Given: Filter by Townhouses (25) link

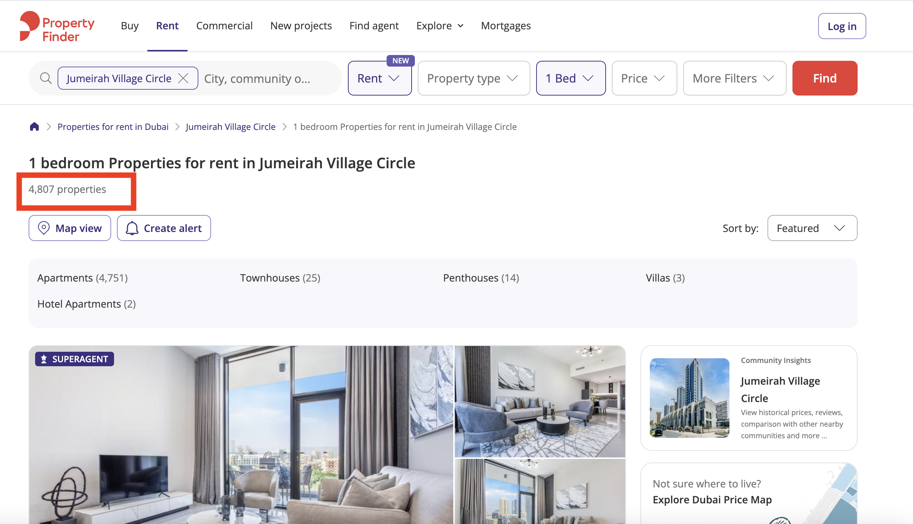Looking at the screenshot, I should pyautogui.click(x=280, y=278).
